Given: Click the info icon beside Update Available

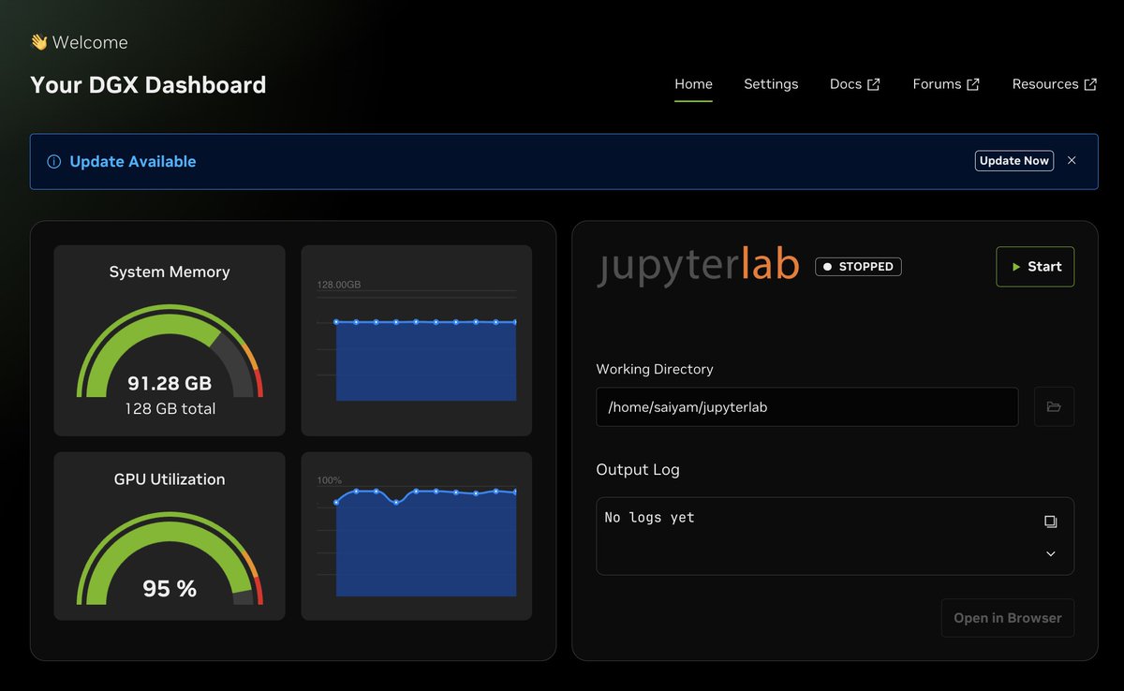Looking at the screenshot, I should tap(53, 162).
